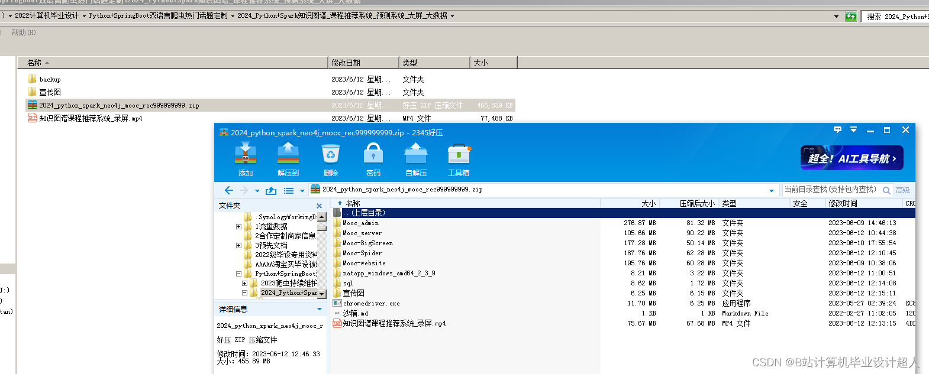Click the 高级 advanced search link
929x374 pixels.
point(902,190)
